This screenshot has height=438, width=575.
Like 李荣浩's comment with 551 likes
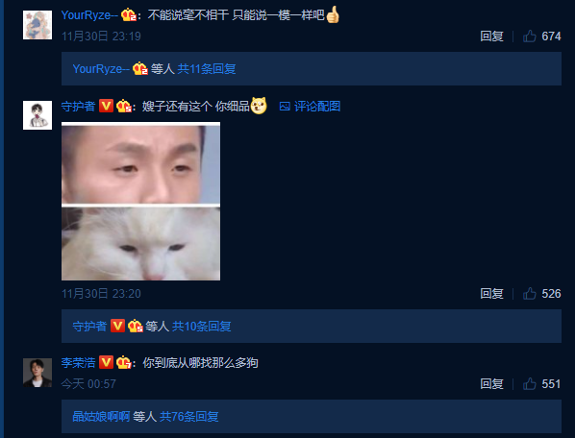click(x=530, y=384)
